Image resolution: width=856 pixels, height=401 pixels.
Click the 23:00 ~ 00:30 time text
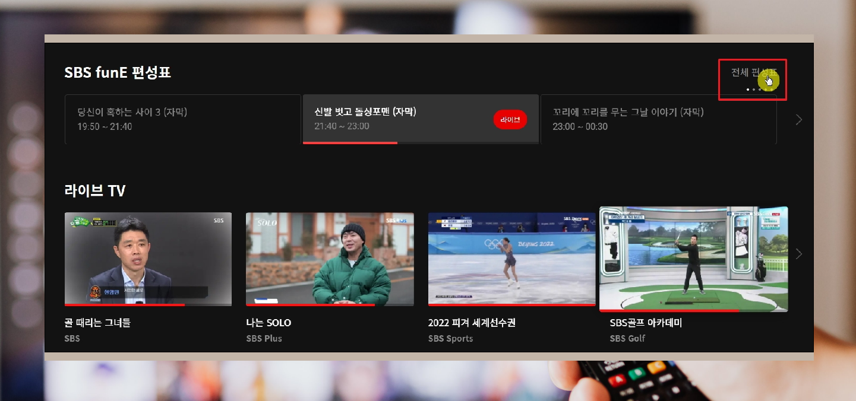[x=580, y=126]
